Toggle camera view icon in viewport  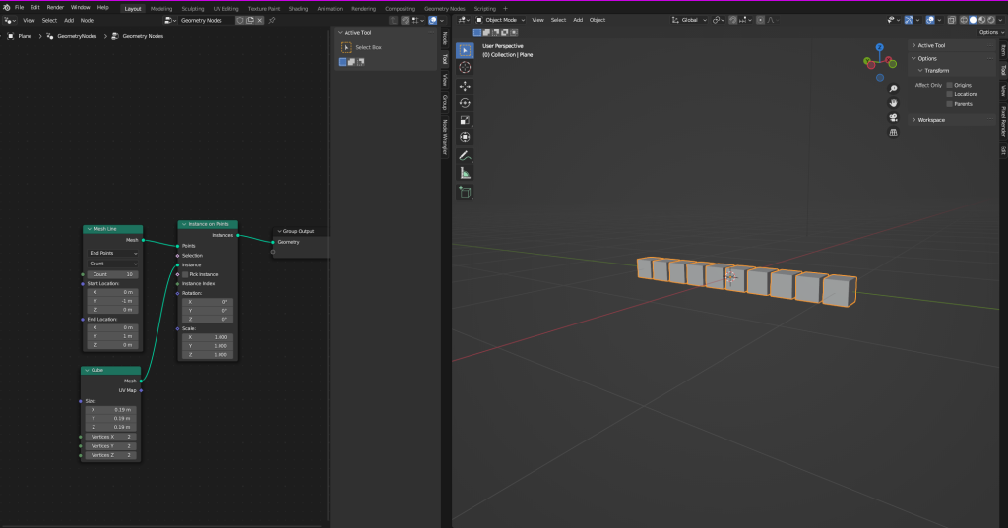pyautogui.click(x=893, y=117)
